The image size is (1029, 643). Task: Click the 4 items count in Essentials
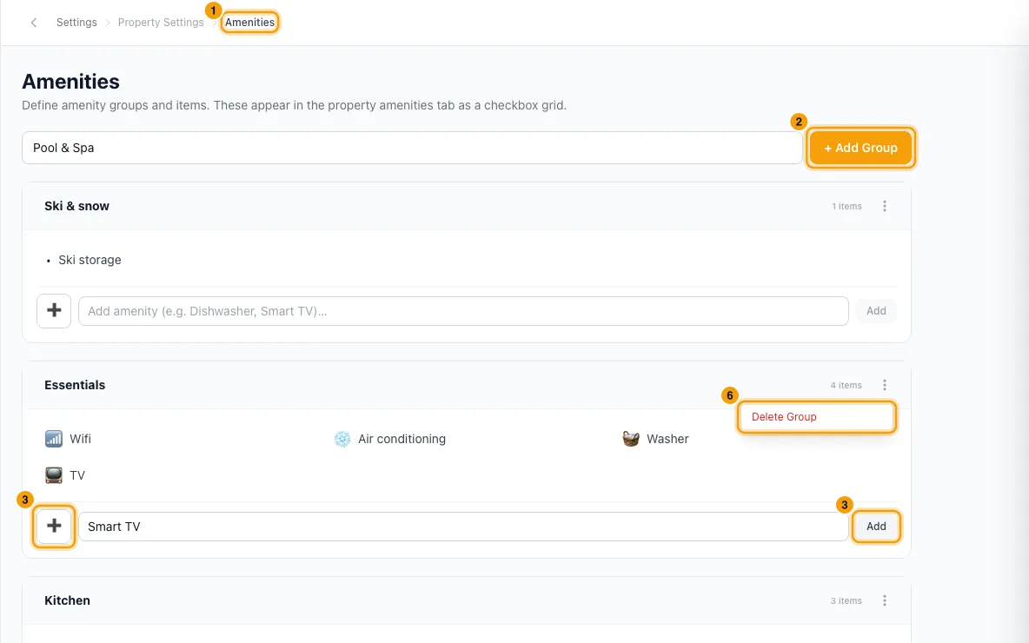click(846, 385)
